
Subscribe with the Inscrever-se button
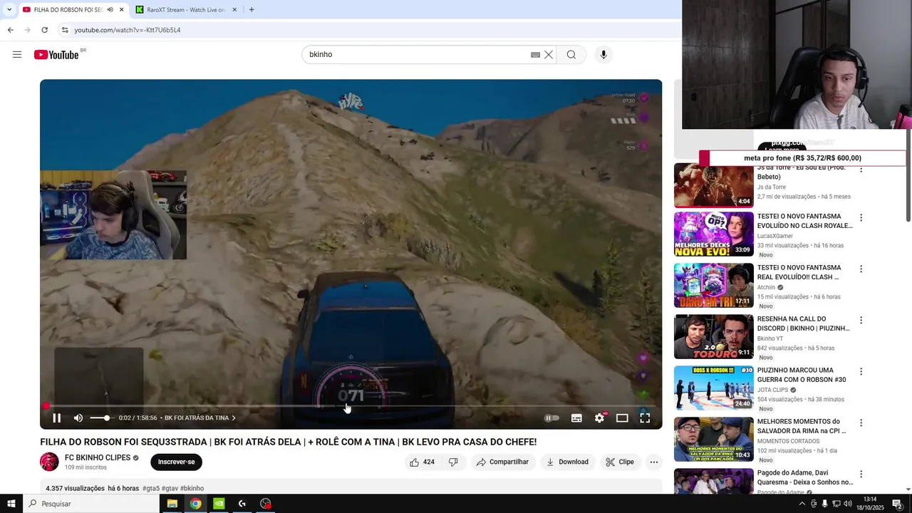[x=176, y=462]
